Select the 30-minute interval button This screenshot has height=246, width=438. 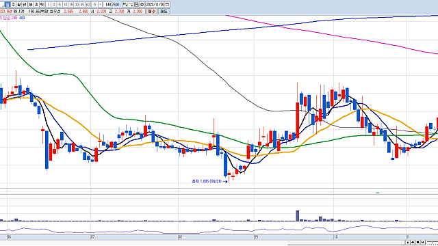(x=76, y=5)
